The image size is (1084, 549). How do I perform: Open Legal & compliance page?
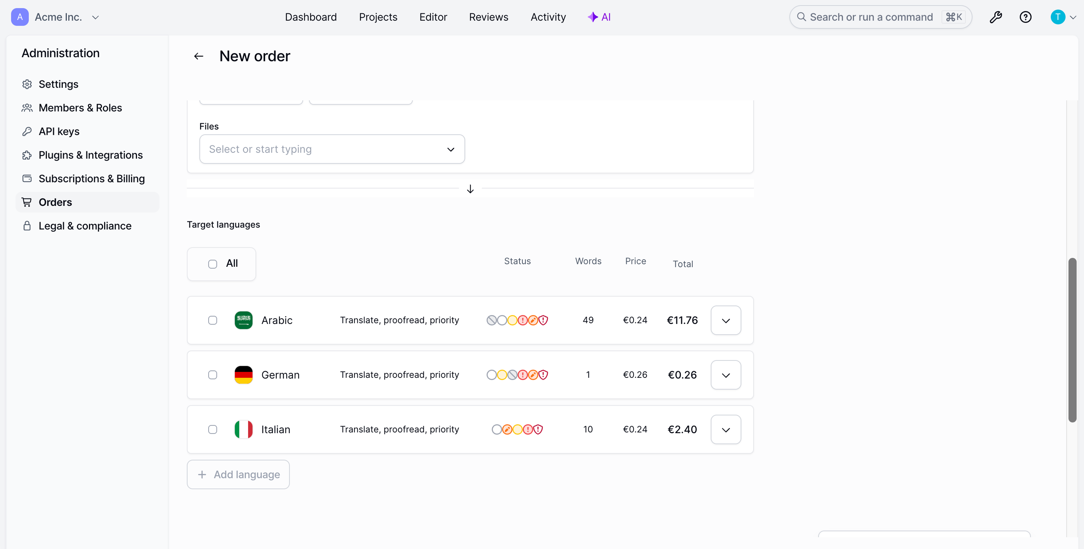click(x=88, y=226)
